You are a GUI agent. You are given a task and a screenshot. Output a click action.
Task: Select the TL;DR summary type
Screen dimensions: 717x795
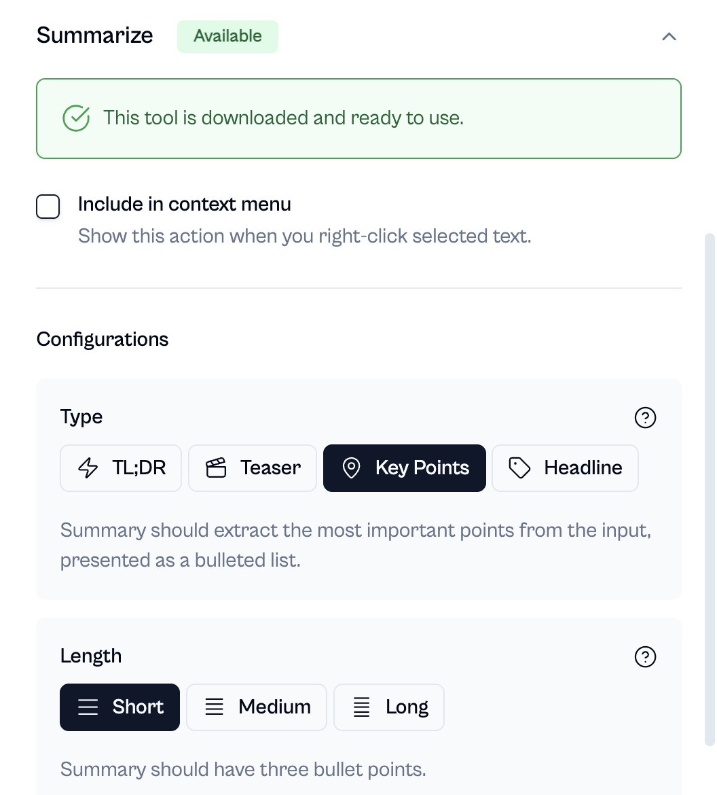[121, 468]
